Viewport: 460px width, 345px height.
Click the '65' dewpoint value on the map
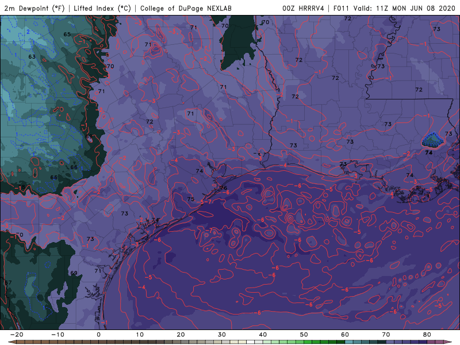pos(67,34)
